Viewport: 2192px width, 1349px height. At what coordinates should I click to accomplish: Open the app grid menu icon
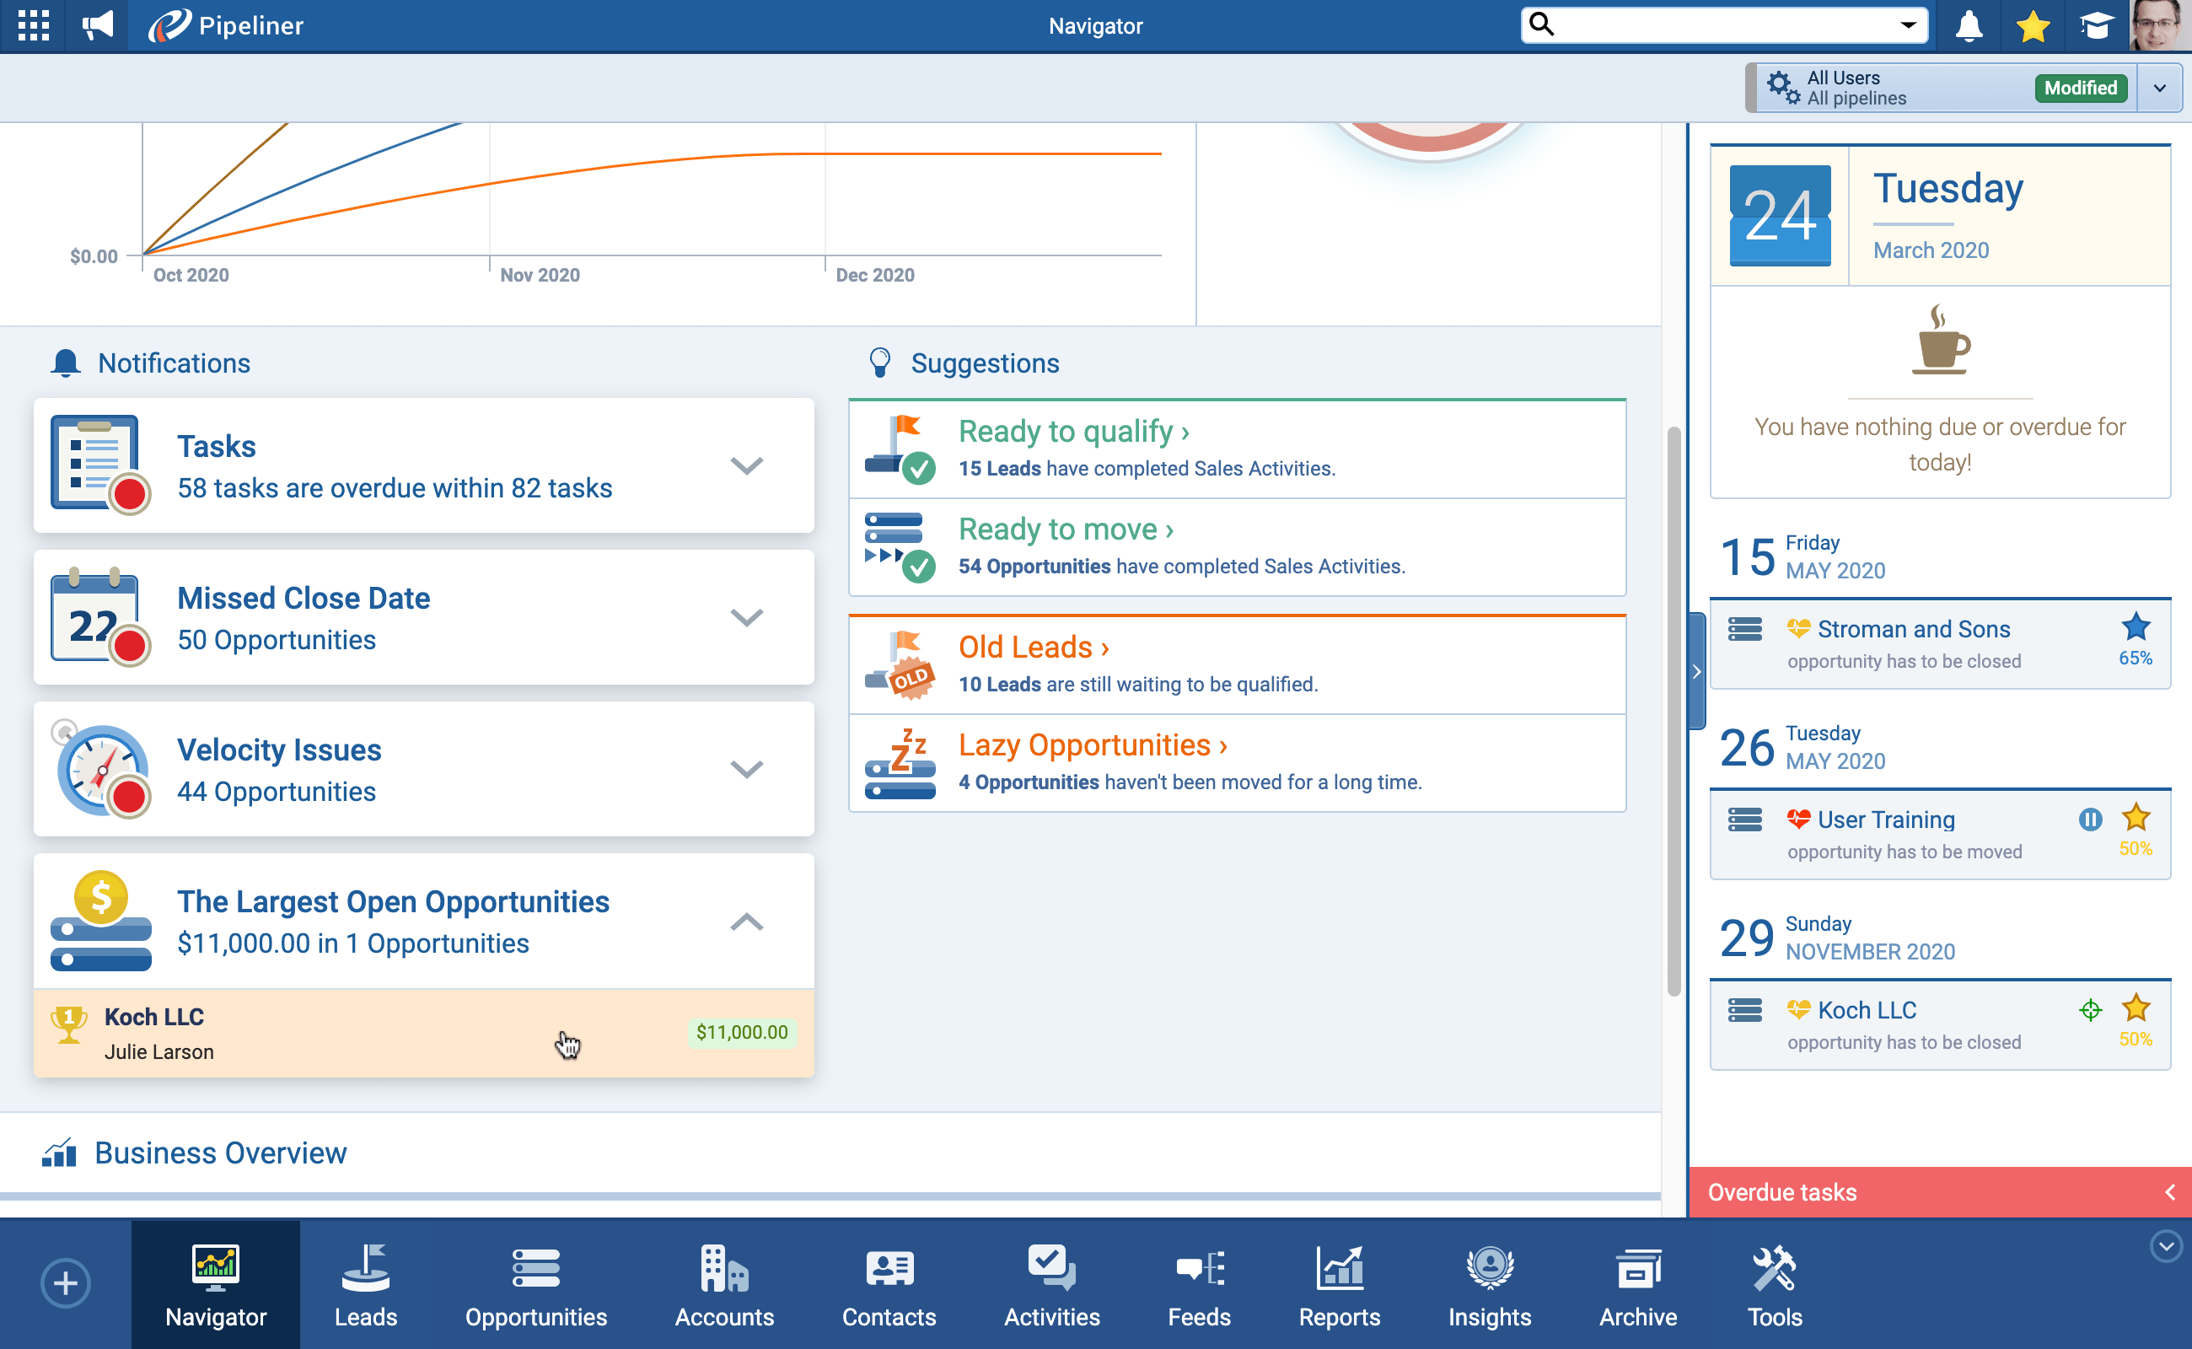tap(33, 25)
